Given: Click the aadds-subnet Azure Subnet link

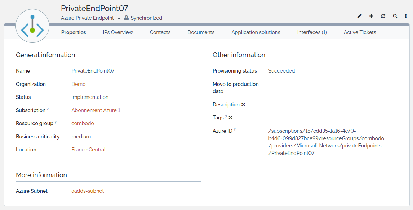Looking at the screenshot, I should (x=88, y=191).
